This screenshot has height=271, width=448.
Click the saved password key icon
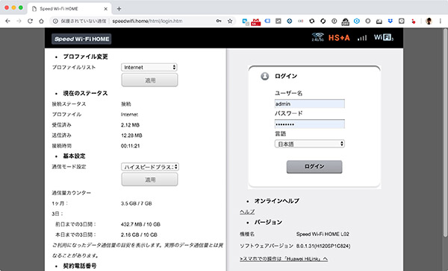pos(219,21)
